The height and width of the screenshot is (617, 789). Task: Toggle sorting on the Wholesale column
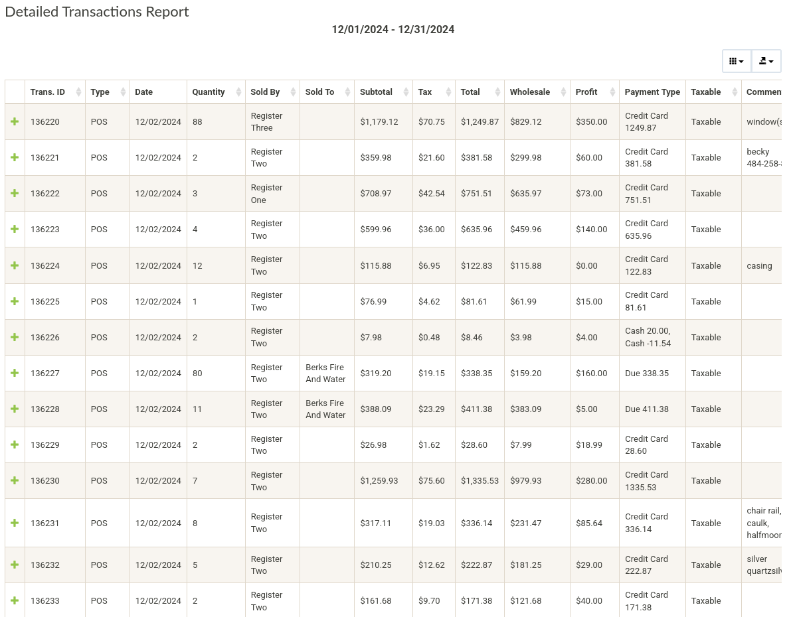tap(564, 92)
